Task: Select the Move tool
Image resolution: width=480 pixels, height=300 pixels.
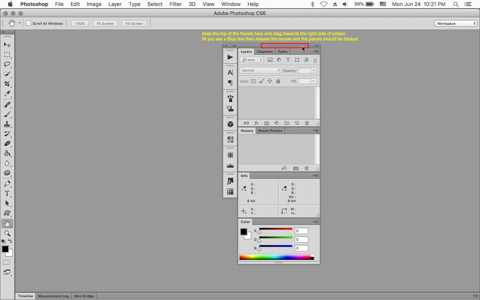Action: click(x=7, y=45)
